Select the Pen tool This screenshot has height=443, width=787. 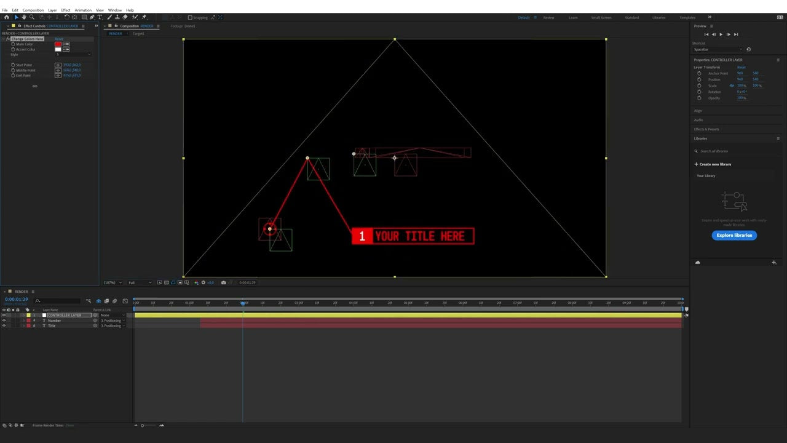click(x=91, y=17)
